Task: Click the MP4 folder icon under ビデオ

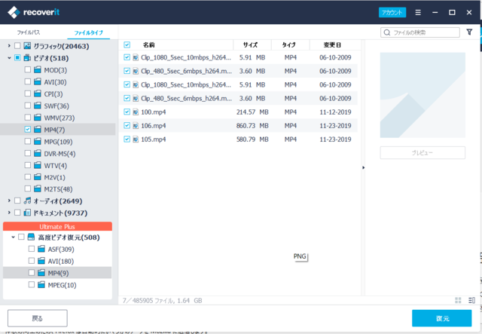Action: point(38,130)
